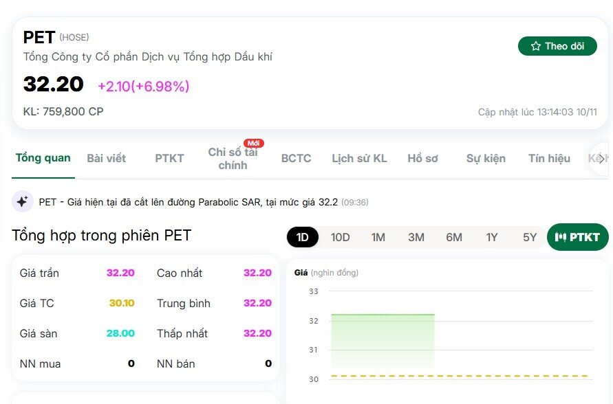
Task: Click the Theo dõi follow button
Action: tap(557, 45)
